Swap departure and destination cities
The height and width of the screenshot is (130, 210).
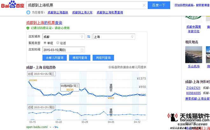tap(89, 37)
